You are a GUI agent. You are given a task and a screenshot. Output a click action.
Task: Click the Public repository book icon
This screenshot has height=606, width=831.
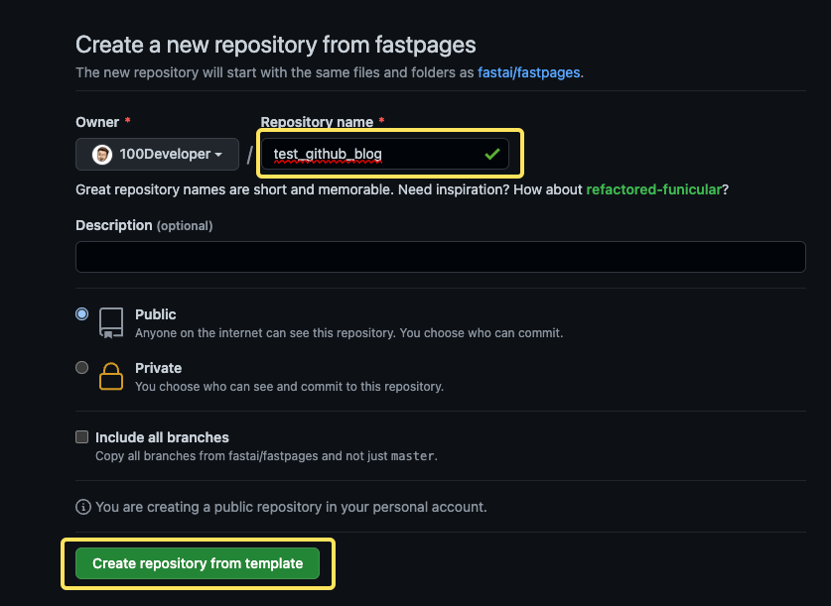pos(111,323)
